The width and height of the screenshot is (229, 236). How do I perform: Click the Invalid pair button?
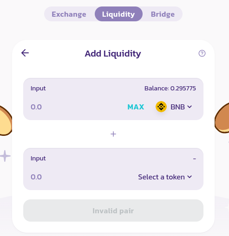click(x=113, y=210)
